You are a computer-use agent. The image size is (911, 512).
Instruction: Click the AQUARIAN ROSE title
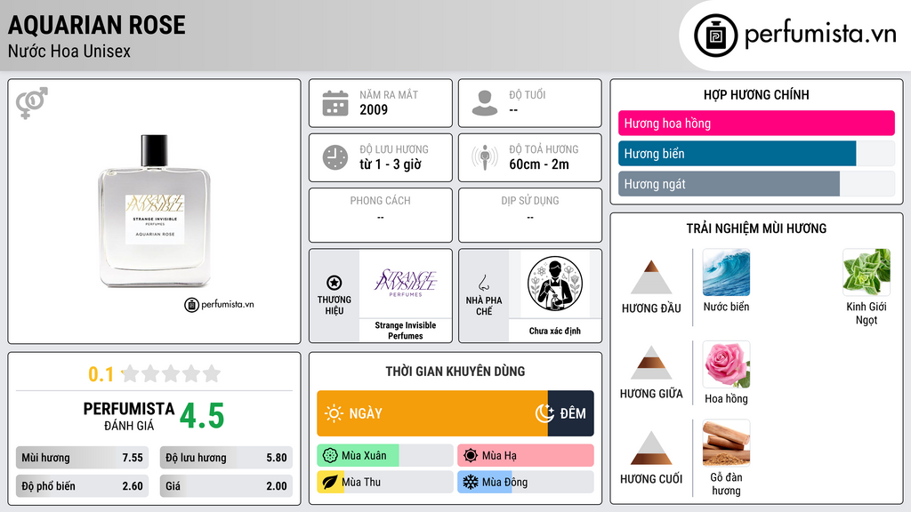(96, 25)
